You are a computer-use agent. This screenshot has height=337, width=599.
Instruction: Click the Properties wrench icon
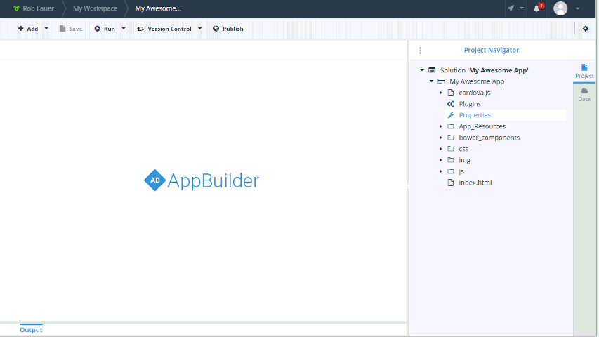(451, 115)
